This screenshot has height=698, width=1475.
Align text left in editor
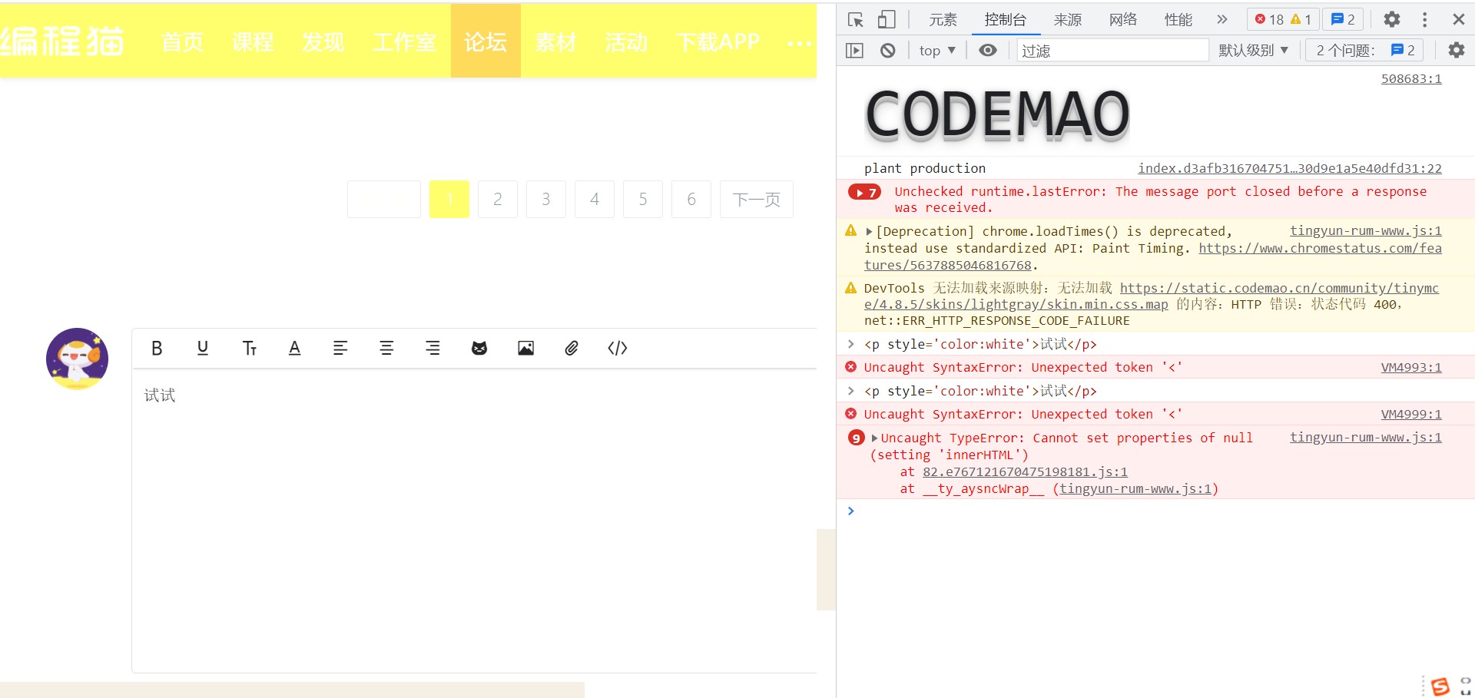[x=340, y=349]
